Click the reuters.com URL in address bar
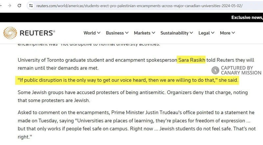 tap(139, 6)
